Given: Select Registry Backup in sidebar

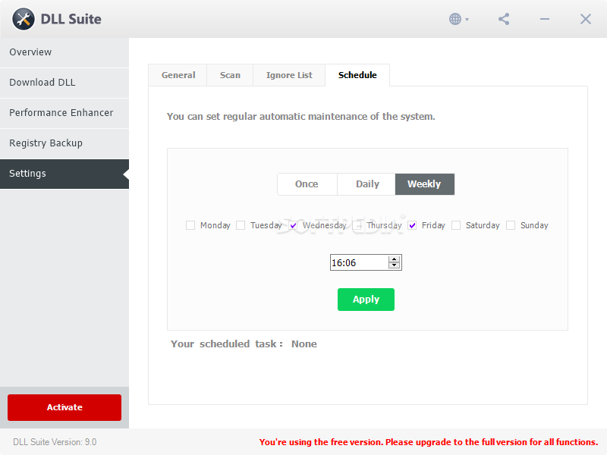Looking at the screenshot, I should coord(64,143).
